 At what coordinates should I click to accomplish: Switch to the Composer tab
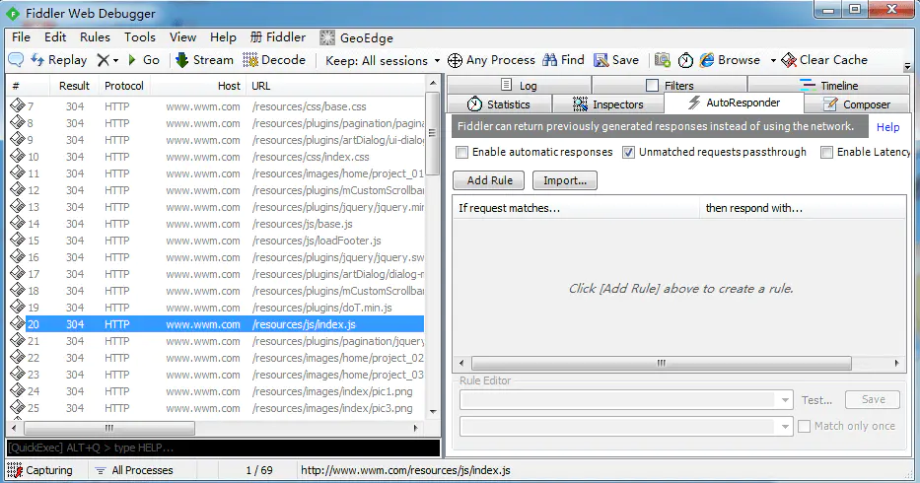tap(857, 103)
